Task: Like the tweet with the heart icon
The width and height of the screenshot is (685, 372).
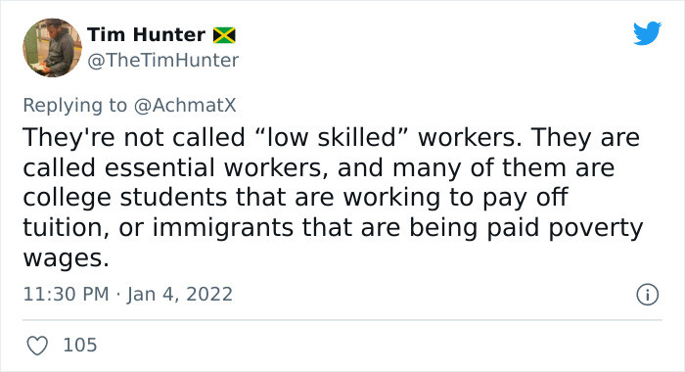Action: coord(37,346)
